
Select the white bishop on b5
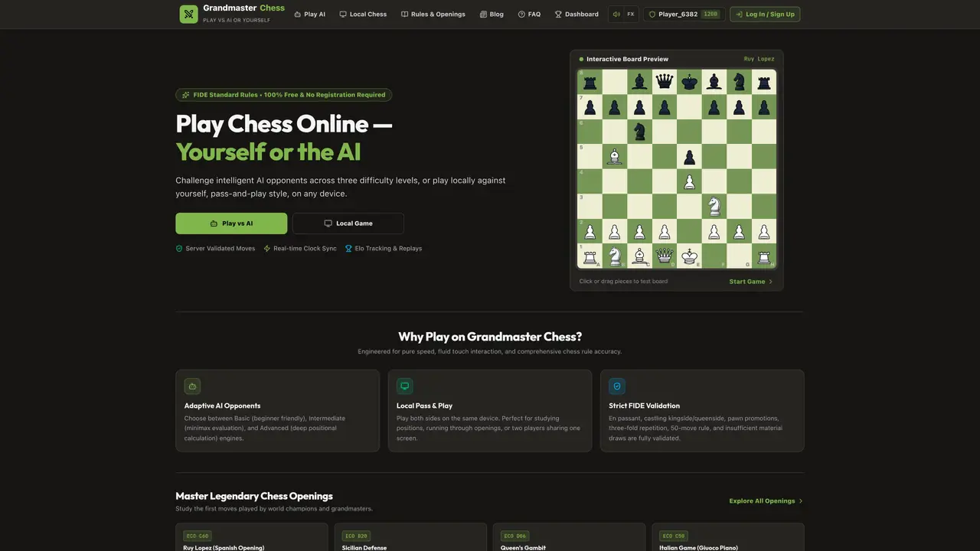tap(615, 157)
